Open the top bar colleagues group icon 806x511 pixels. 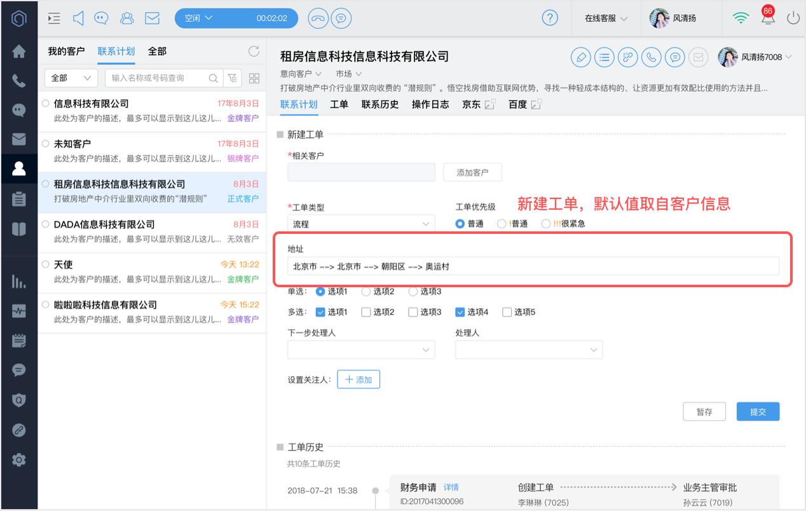point(127,18)
